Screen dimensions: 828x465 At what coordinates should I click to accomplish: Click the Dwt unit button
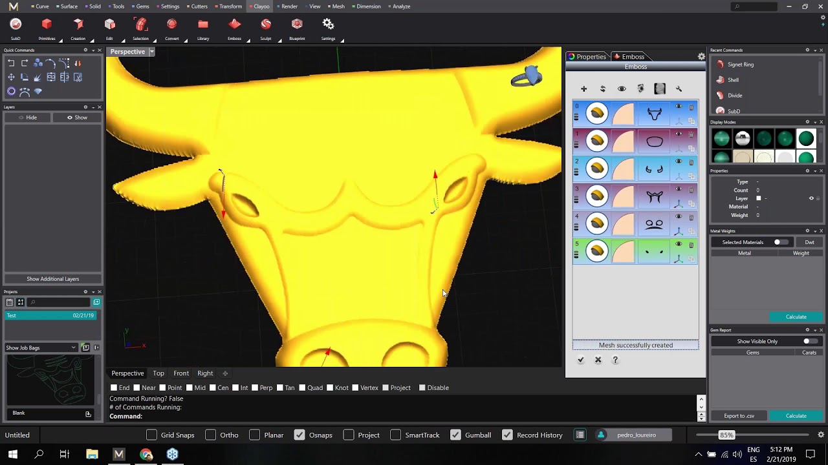click(809, 242)
